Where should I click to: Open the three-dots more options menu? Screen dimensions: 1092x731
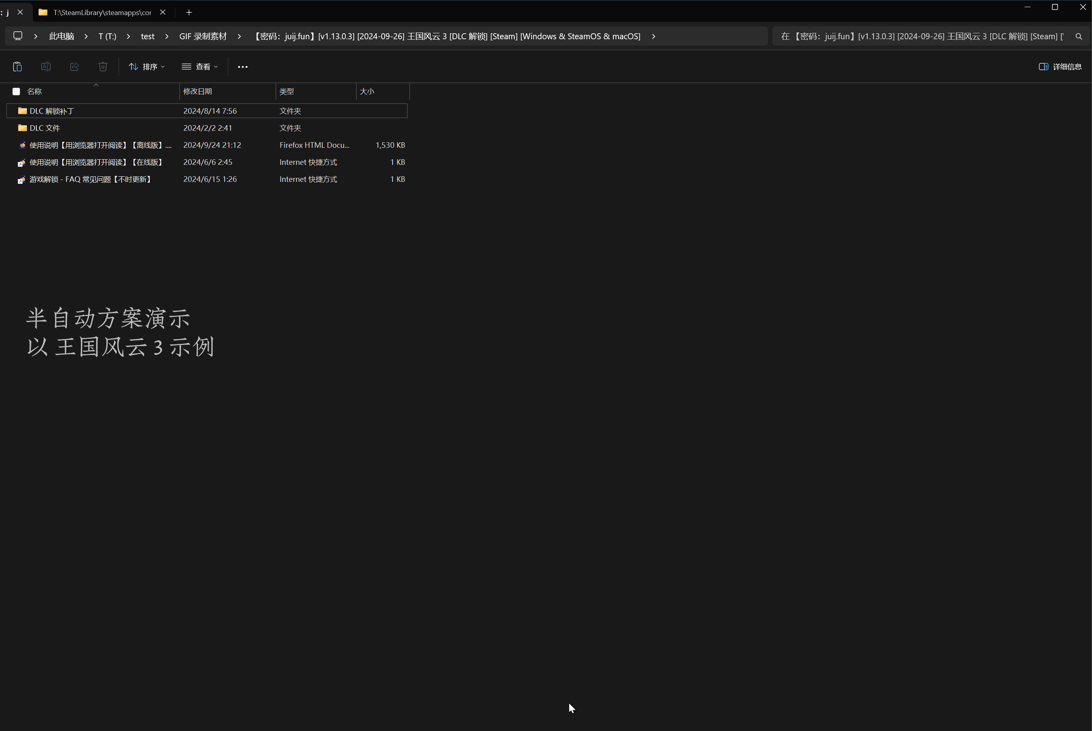242,67
